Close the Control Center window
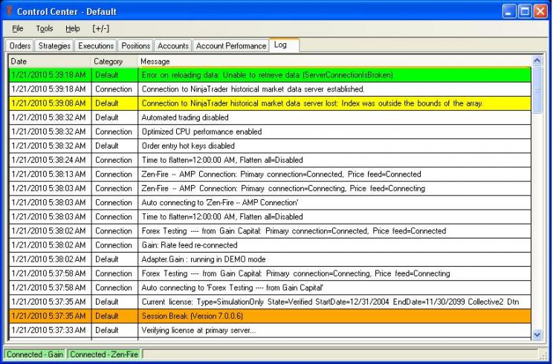 pos(540,12)
